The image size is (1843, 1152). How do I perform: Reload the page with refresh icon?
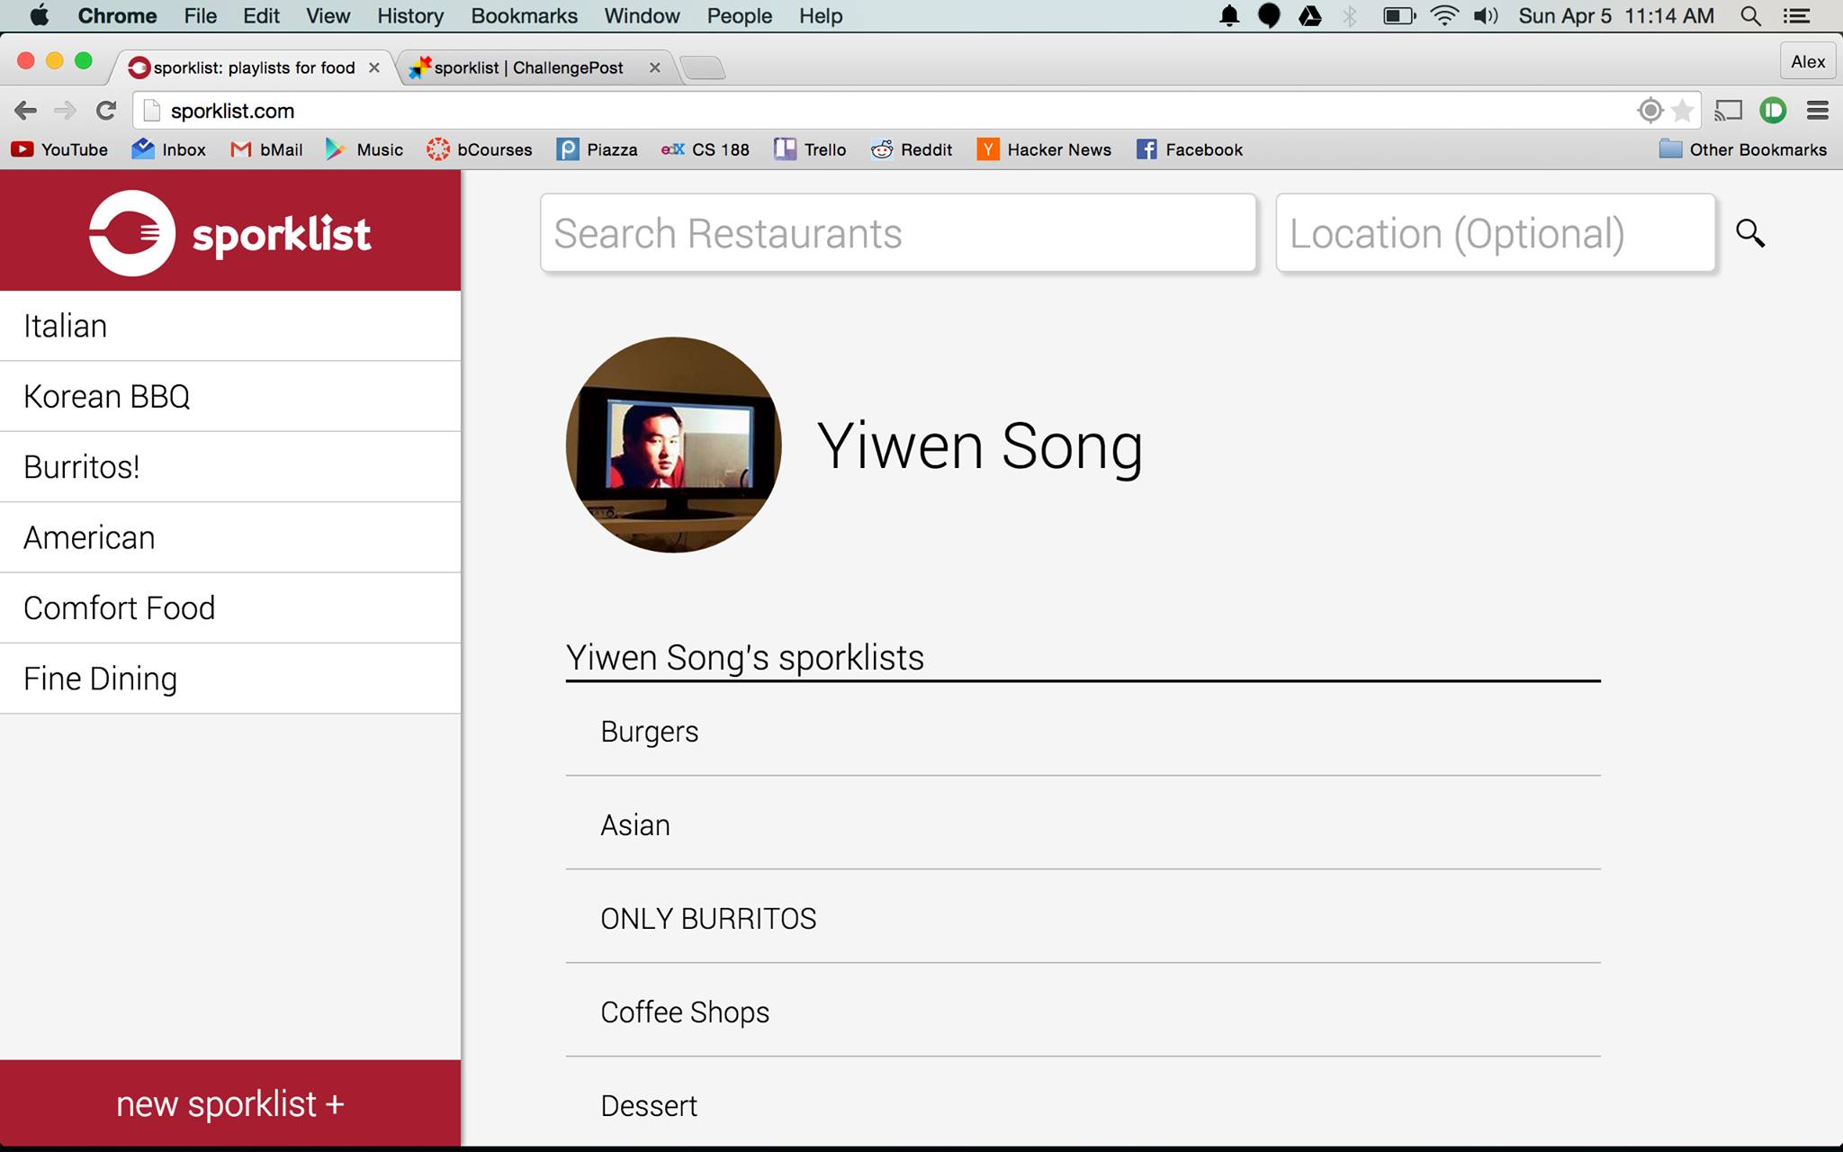[106, 111]
